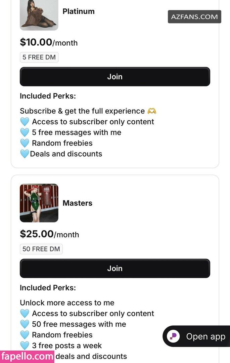Open the Masters tier thumbnail image
Image resolution: width=230 pixels, height=363 pixels.
tap(39, 203)
